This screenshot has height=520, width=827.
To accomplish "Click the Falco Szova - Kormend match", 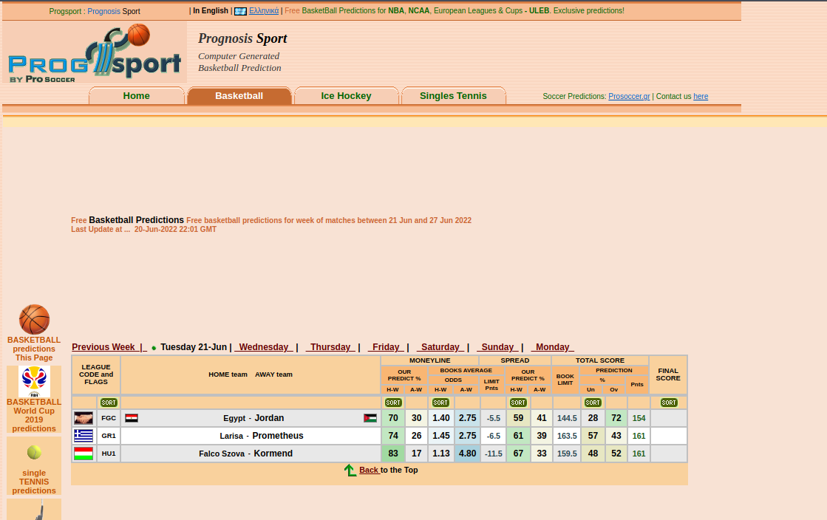I will (251, 454).
